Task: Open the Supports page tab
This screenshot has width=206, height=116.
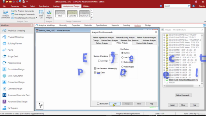Action: [x=115, y=25]
